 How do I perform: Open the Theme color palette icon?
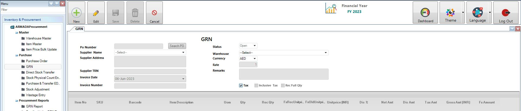tap(450, 12)
